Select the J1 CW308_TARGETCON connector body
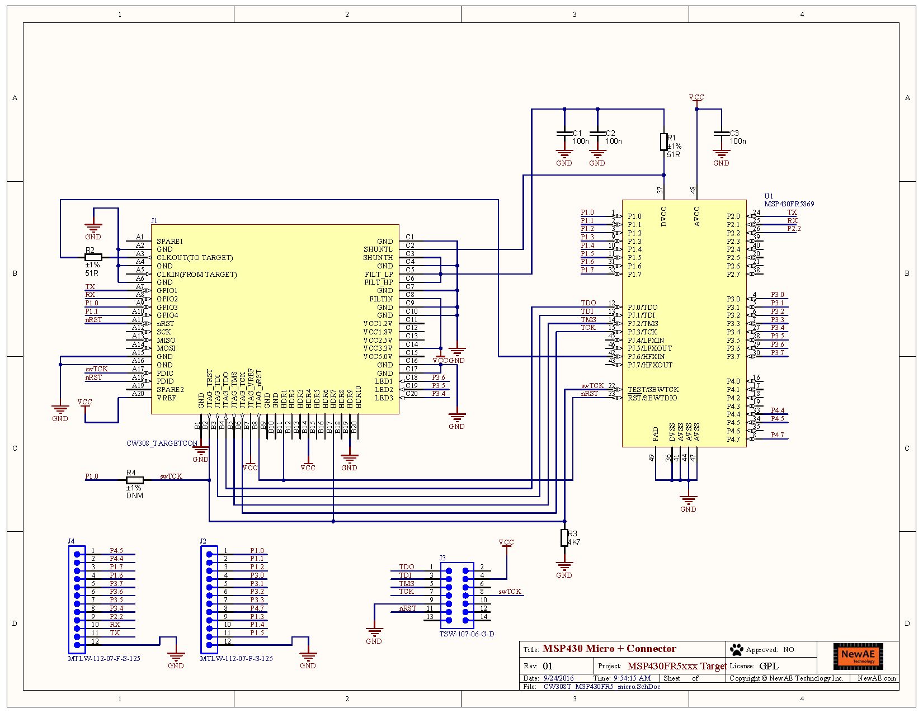This screenshot has width=923, height=713. (x=274, y=319)
